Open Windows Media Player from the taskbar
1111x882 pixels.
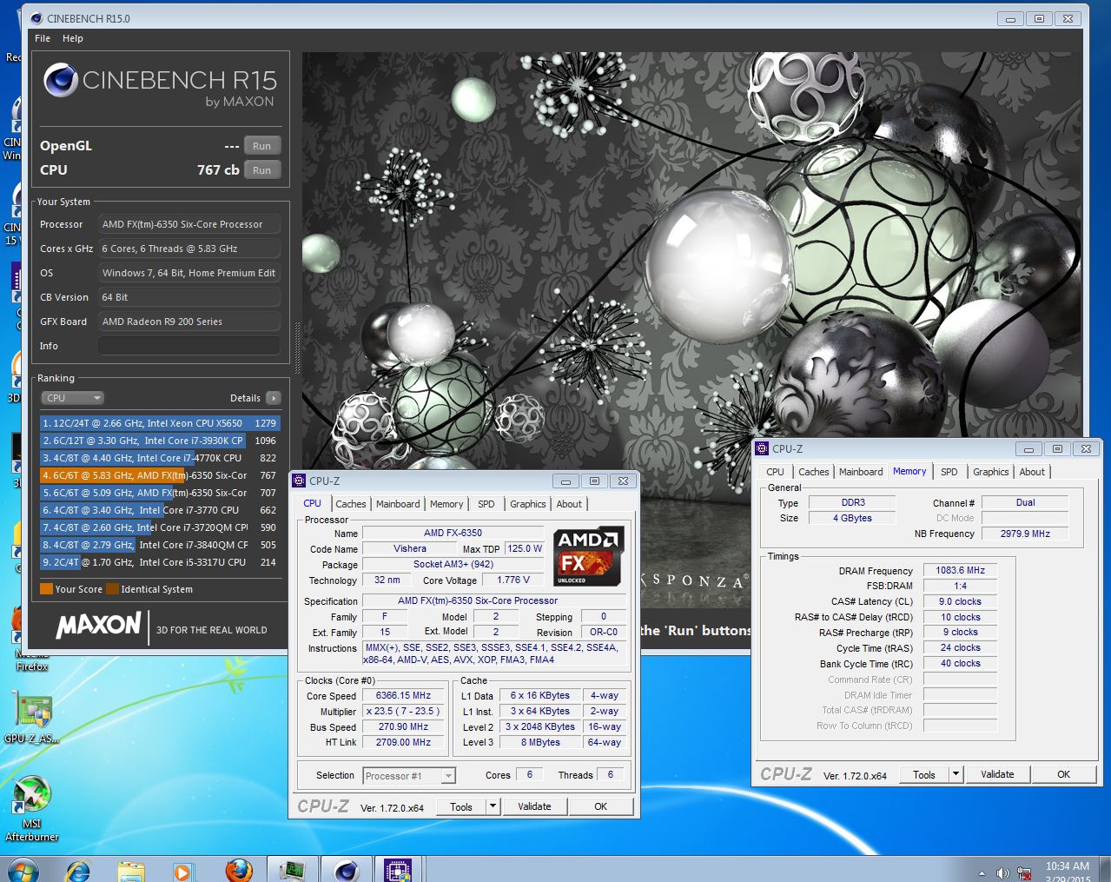(182, 871)
